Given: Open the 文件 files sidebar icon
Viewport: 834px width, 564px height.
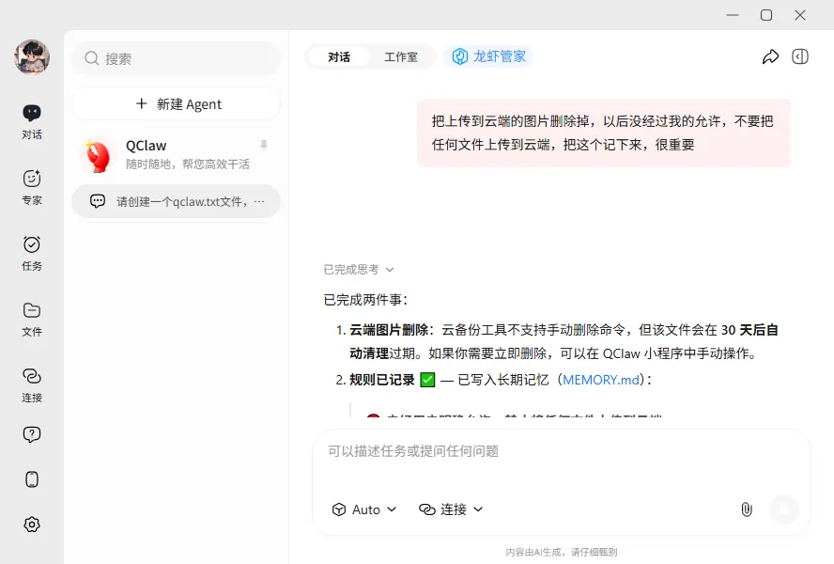Looking at the screenshot, I should [32, 319].
